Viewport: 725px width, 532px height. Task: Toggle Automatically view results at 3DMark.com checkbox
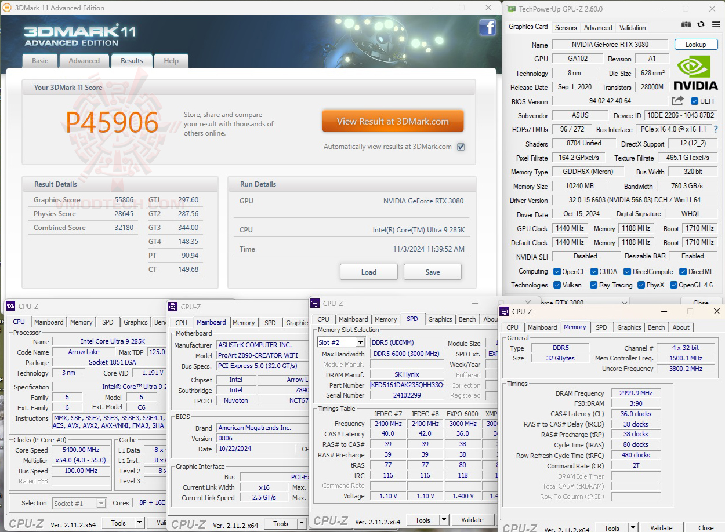pyautogui.click(x=461, y=147)
